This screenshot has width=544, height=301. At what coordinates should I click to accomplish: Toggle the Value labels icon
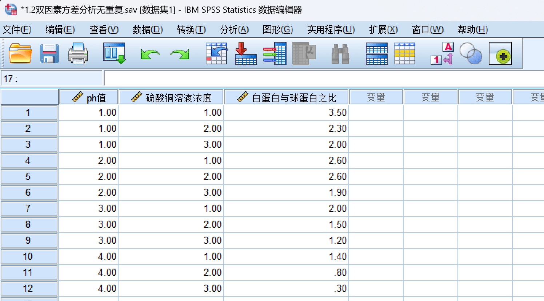(x=442, y=53)
